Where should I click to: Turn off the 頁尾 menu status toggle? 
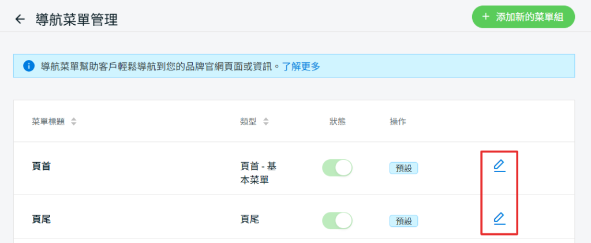pos(337,220)
